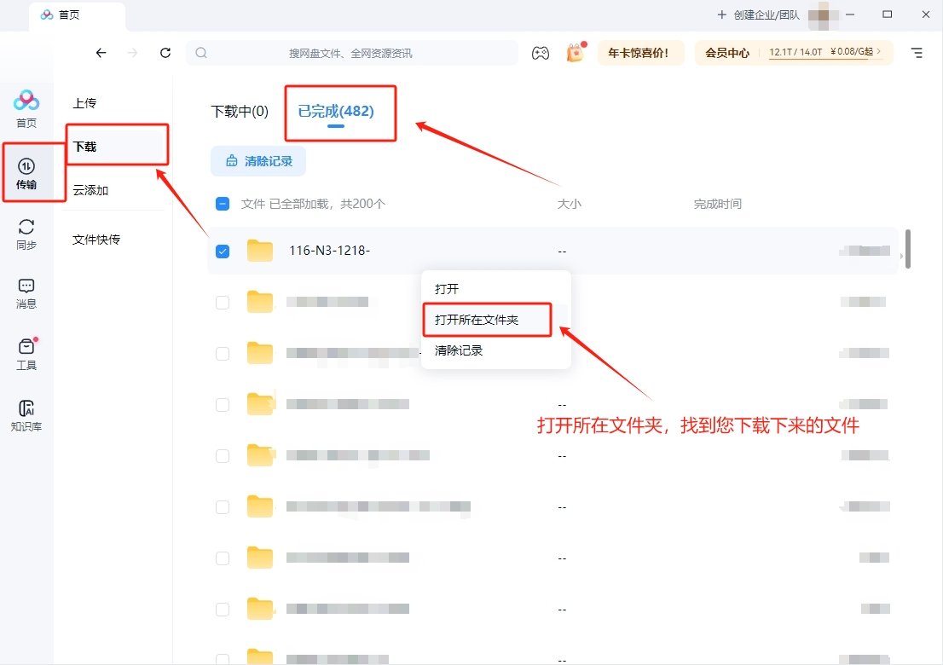
Task: Open the 同步 sync icon in sidebar
Action: click(x=26, y=232)
